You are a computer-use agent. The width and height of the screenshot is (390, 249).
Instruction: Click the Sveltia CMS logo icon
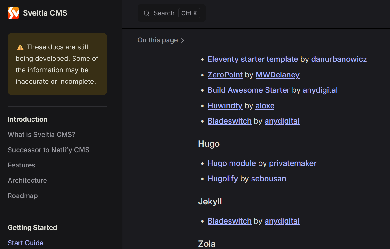point(13,13)
